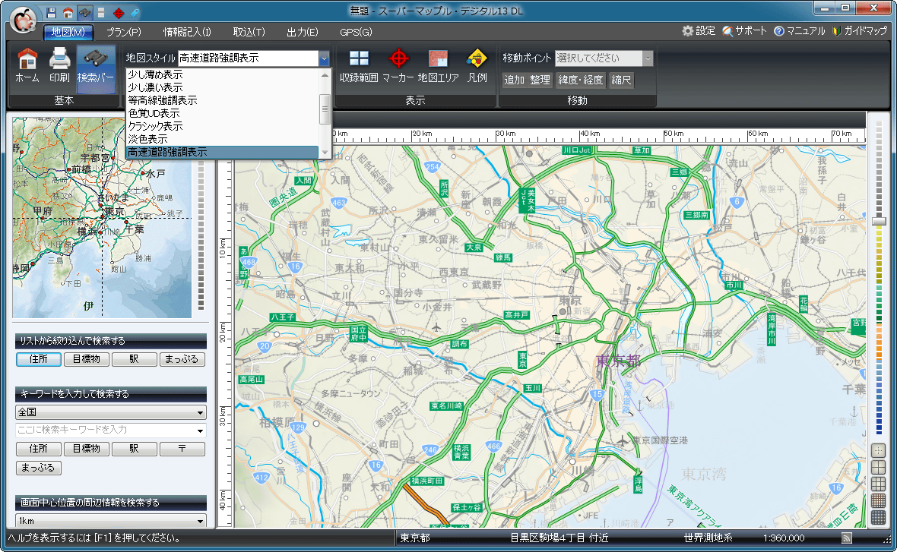
Task: Open サポート support
Action: click(x=744, y=31)
